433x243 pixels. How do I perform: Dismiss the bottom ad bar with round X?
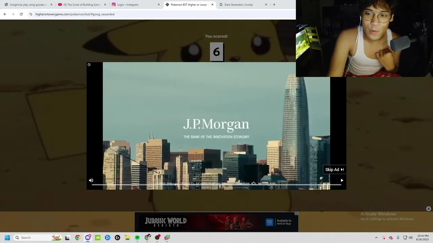[428, 209]
